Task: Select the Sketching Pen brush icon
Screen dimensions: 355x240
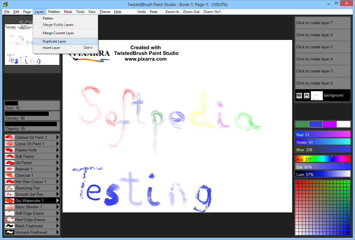Action: 10,188
